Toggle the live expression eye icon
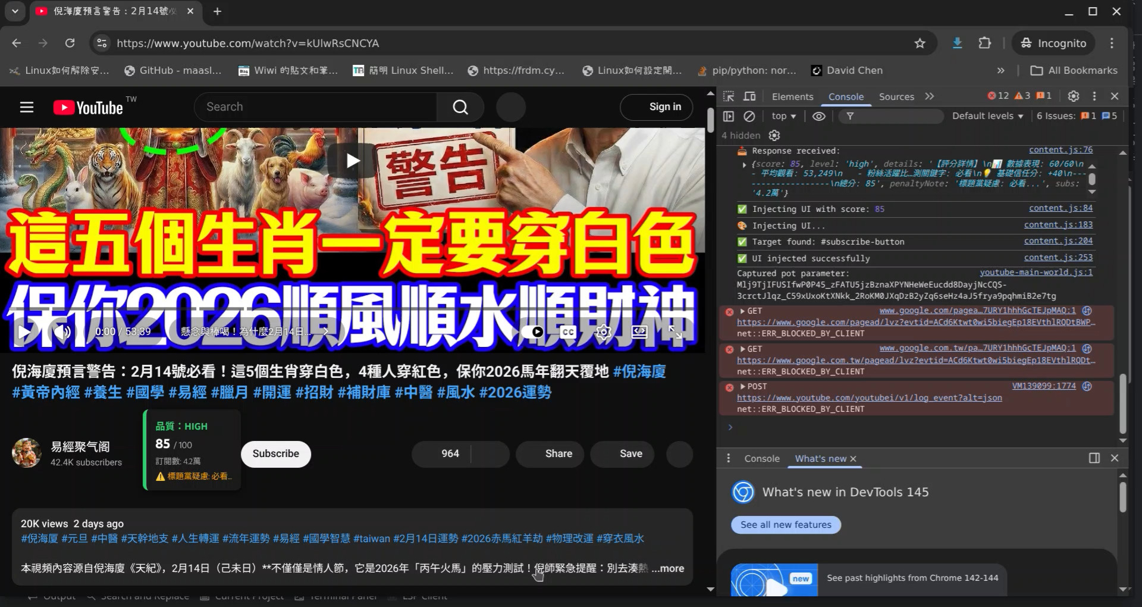This screenshot has height=607, width=1142. coord(819,116)
